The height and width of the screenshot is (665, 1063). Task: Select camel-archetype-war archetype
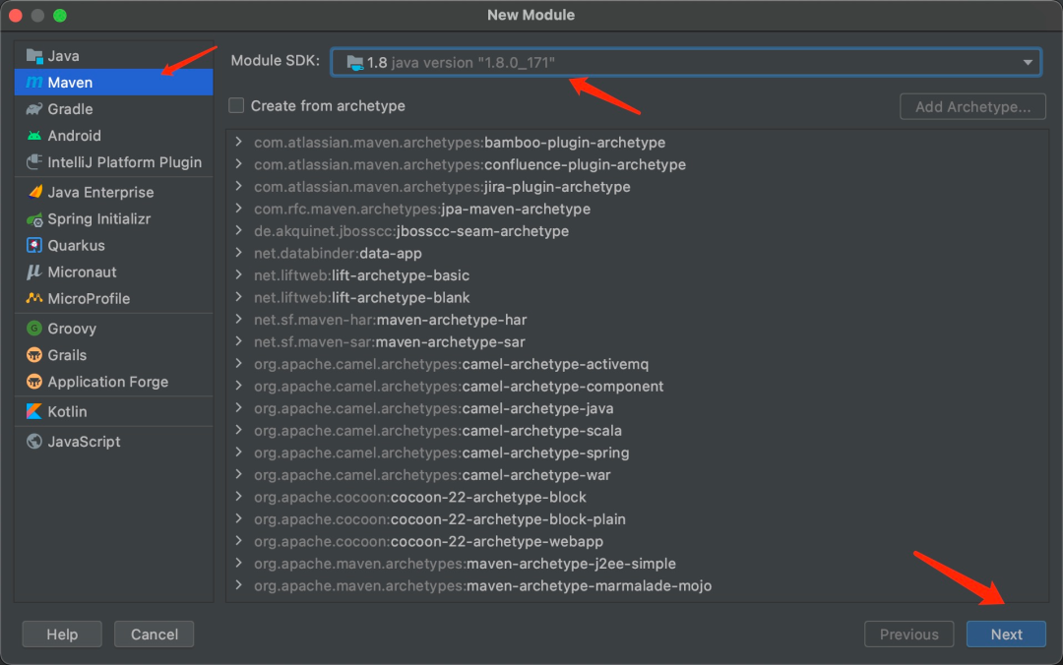432,474
